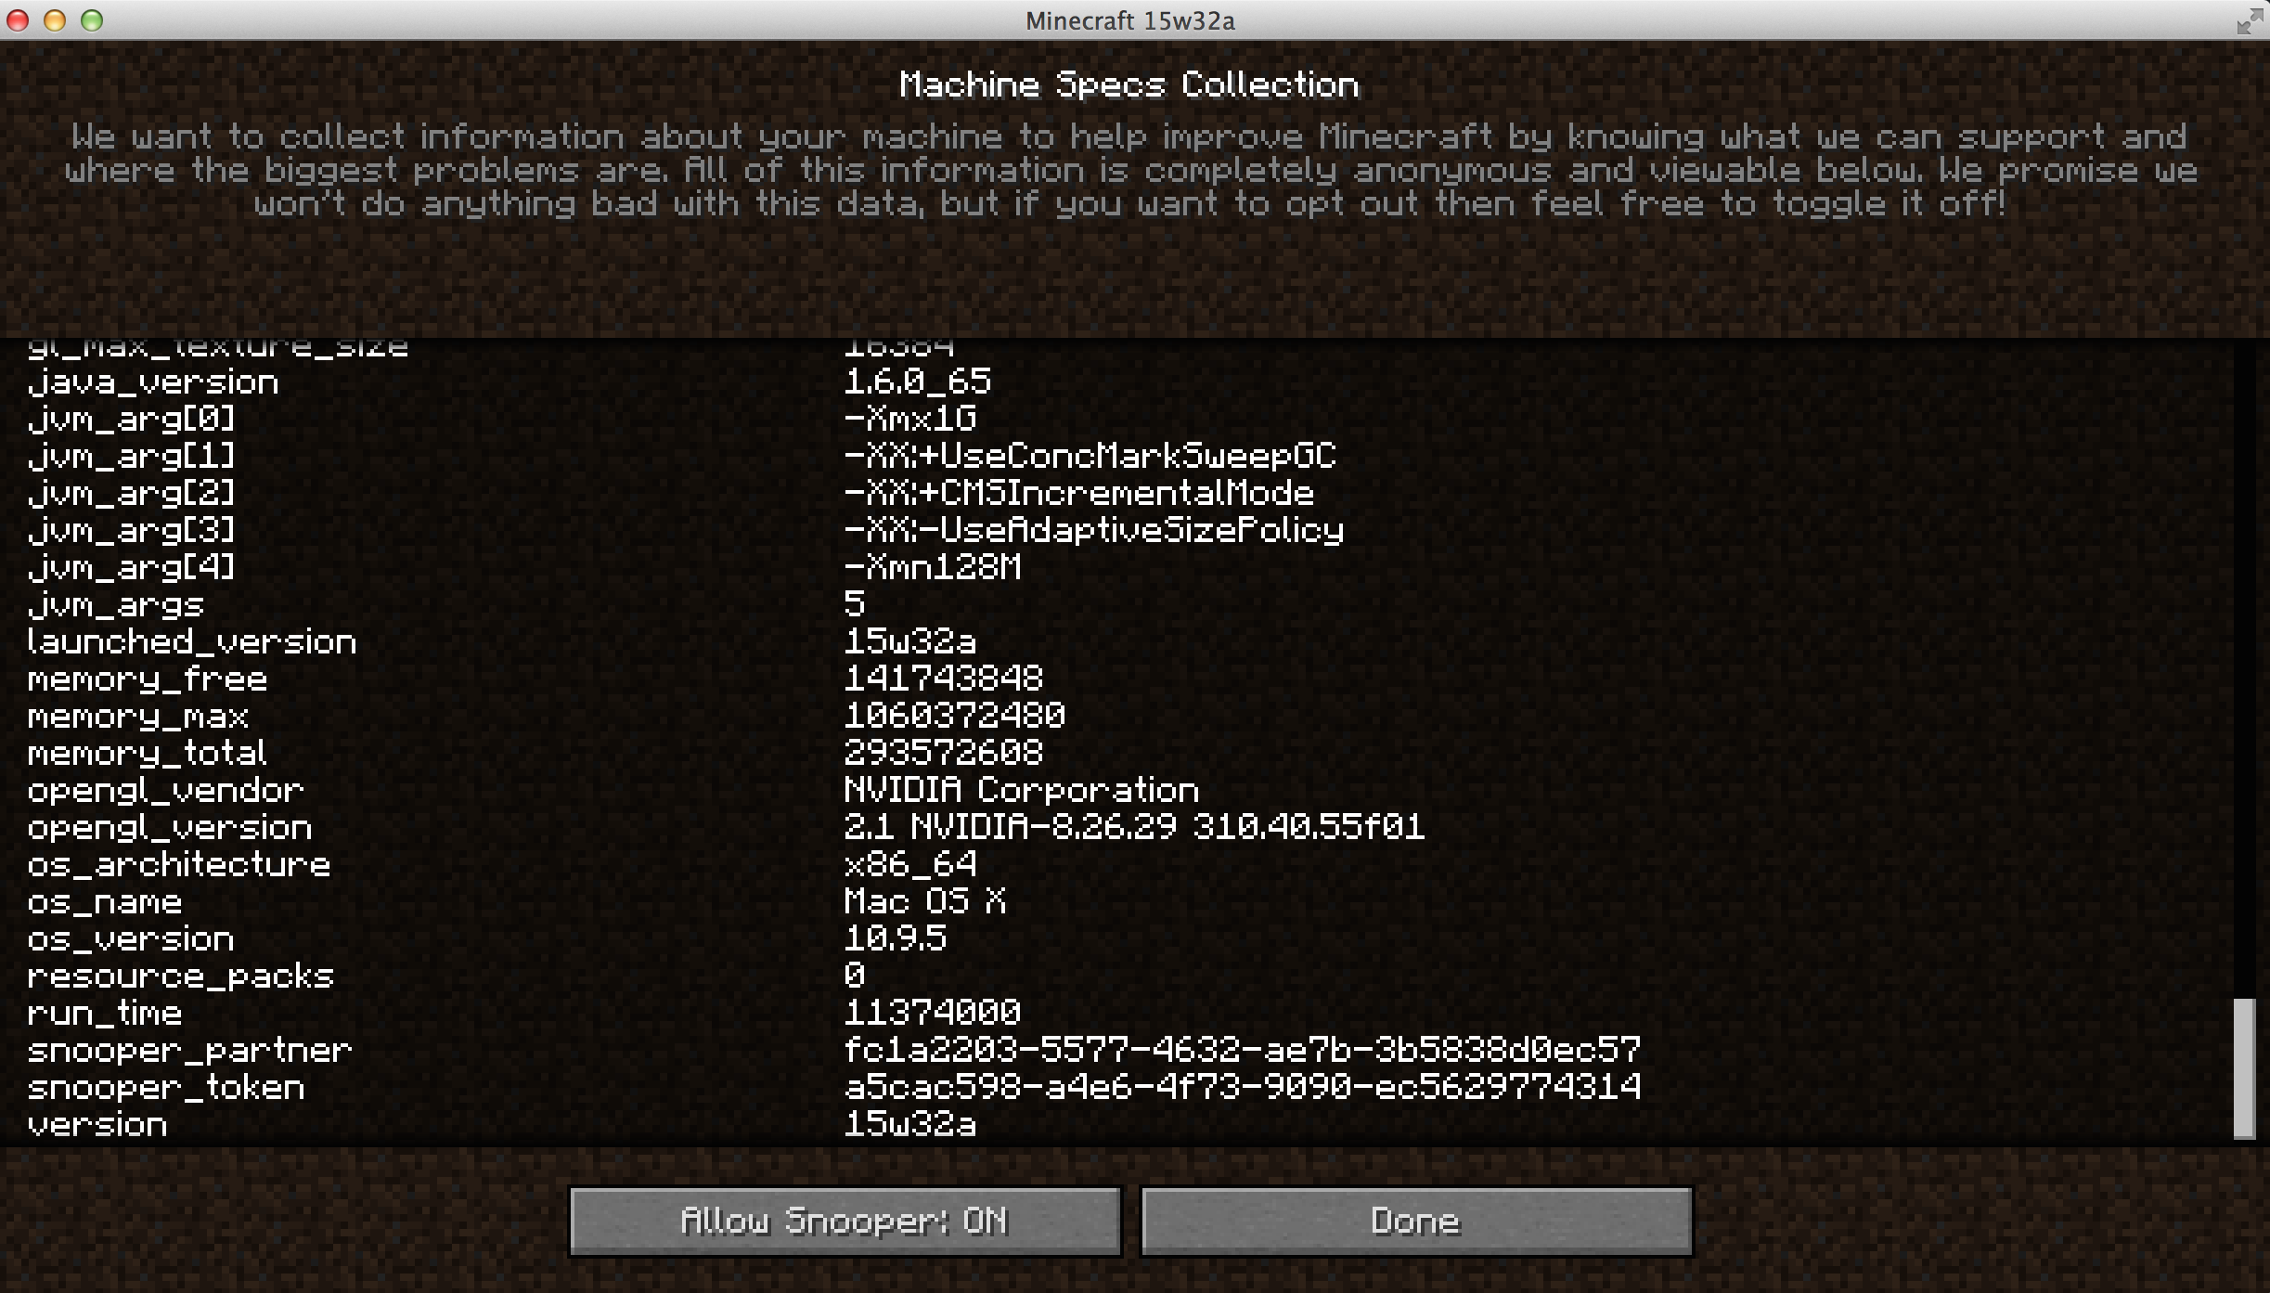This screenshot has width=2270, height=1293.
Task: Click the snooper_partner entry label
Action: pyautogui.click(x=189, y=1051)
